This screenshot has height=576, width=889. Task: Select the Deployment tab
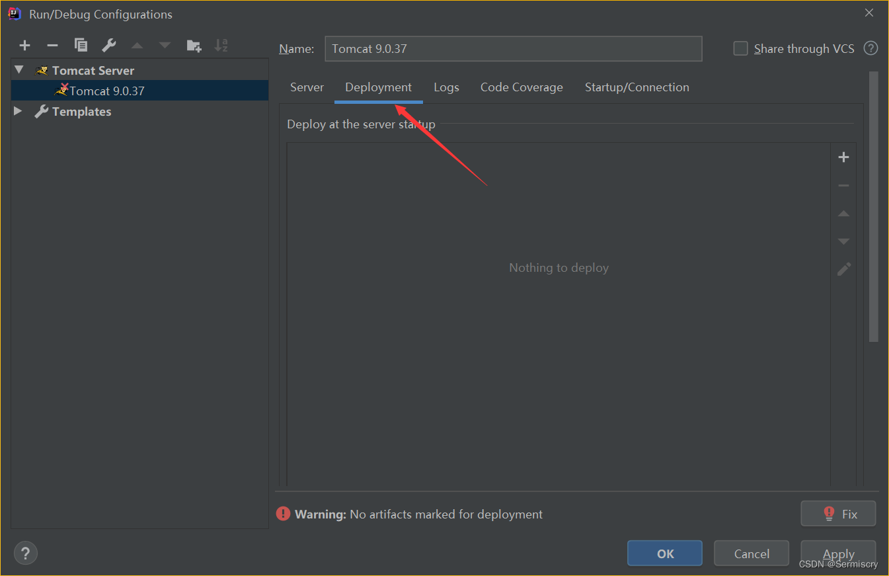point(378,87)
